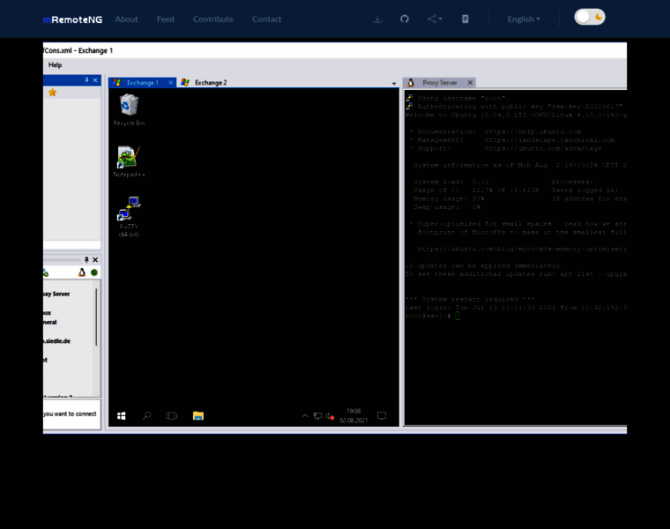The width and height of the screenshot is (670, 529).
Task: Click the partially visible connection icon with green arrows
Action: (46, 272)
